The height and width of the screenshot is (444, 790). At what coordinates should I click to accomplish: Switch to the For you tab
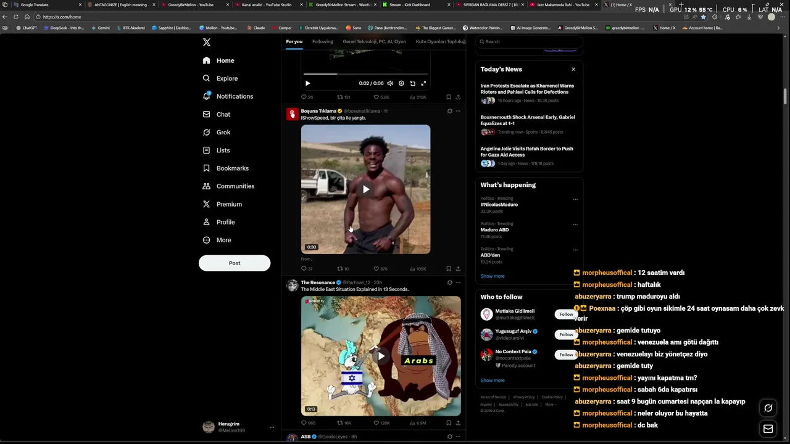tap(294, 41)
